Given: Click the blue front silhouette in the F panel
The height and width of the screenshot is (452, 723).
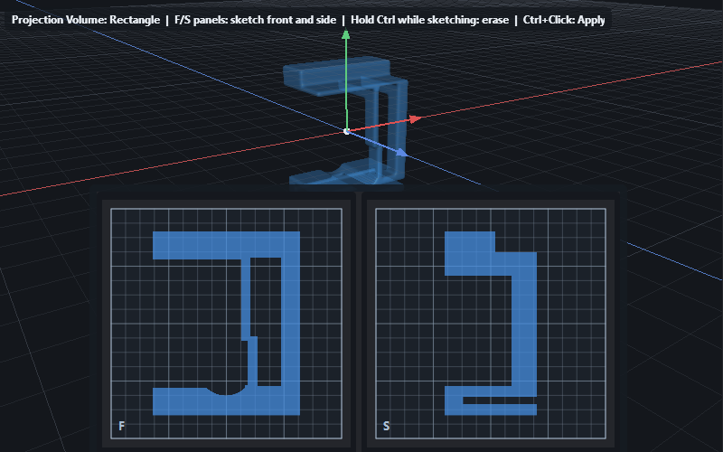Looking at the screenshot, I should 290,323.
